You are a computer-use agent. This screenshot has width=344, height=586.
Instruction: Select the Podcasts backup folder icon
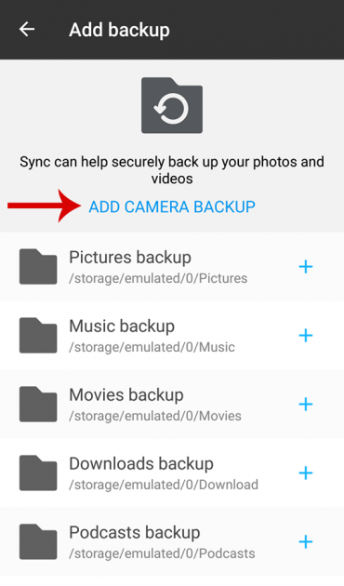click(38, 541)
